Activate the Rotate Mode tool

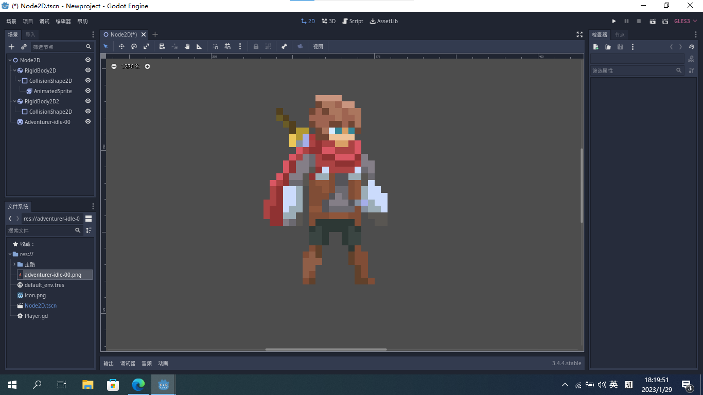pyautogui.click(x=134, y=46)
